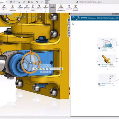Expand the Move Component dropdown arrow
Screen dimensions: 119x119
[4, 11]
